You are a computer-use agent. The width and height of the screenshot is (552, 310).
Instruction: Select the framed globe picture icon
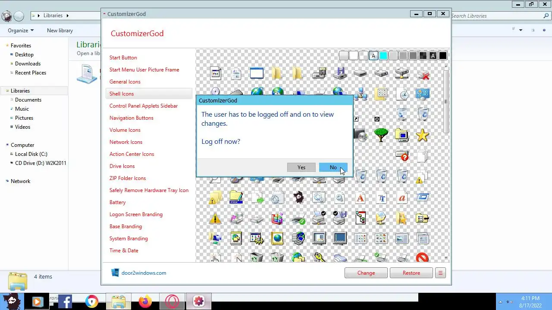(x=277, y=238)
